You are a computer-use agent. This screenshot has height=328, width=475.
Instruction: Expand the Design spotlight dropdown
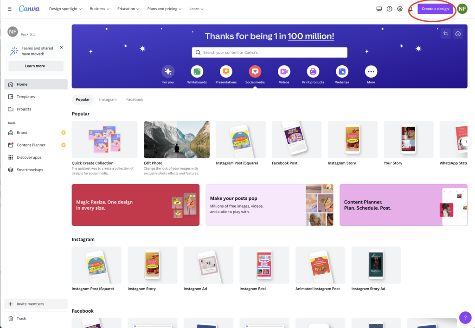click(65, 9)
